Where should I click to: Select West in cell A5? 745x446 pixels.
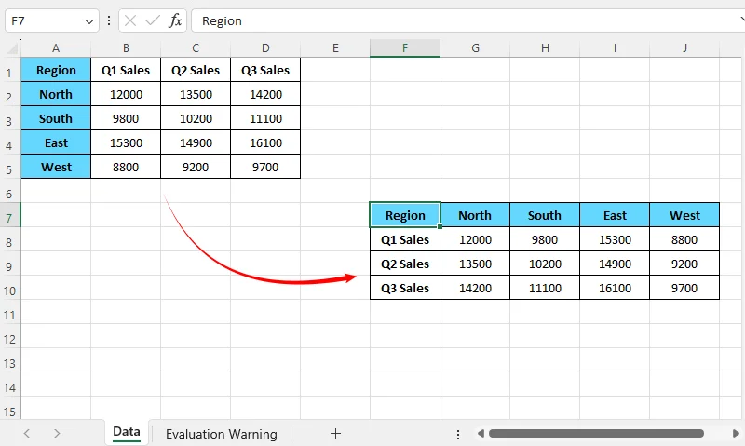(56, 167)
